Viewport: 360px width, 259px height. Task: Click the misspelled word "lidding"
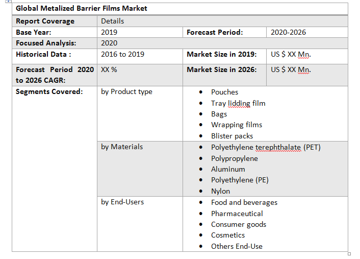[239, 103]
